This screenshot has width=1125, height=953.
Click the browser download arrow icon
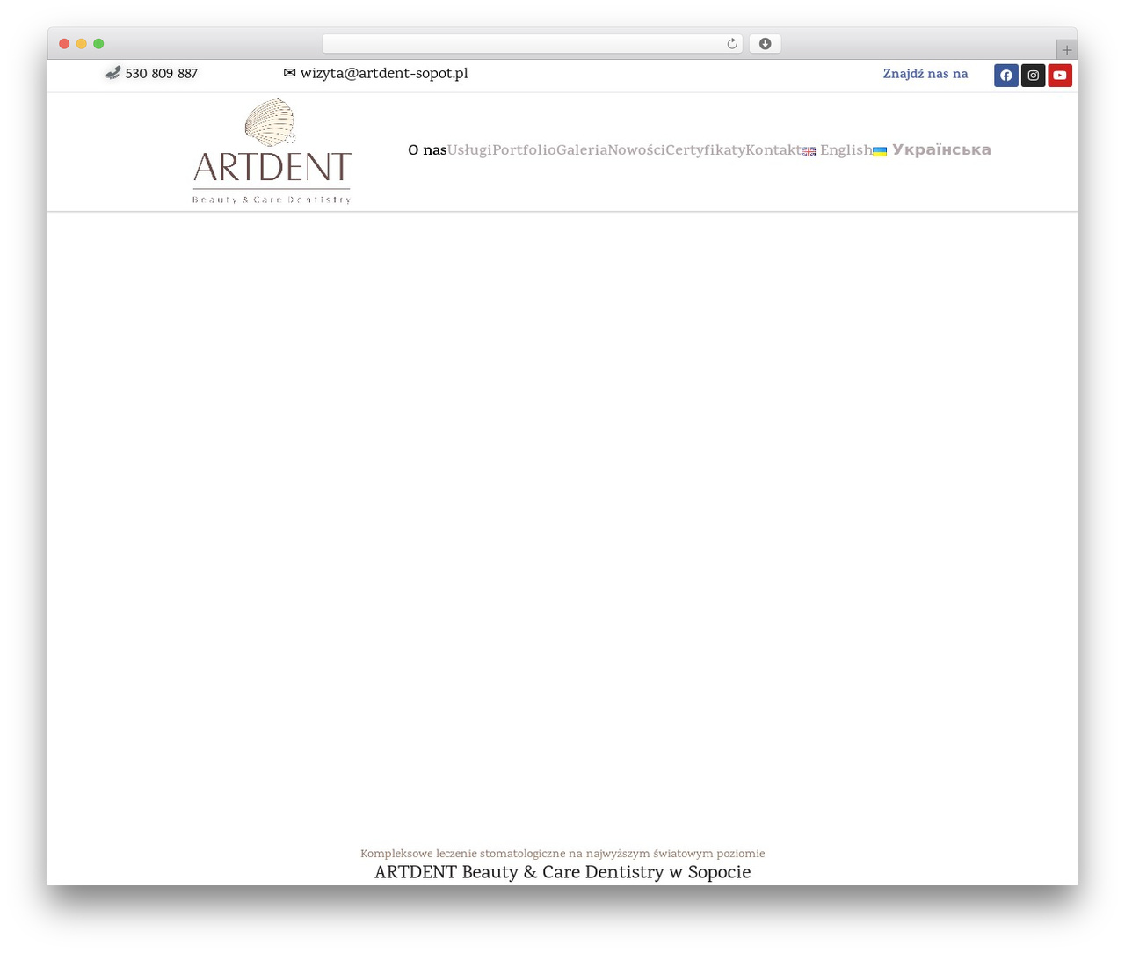[765, 44]
